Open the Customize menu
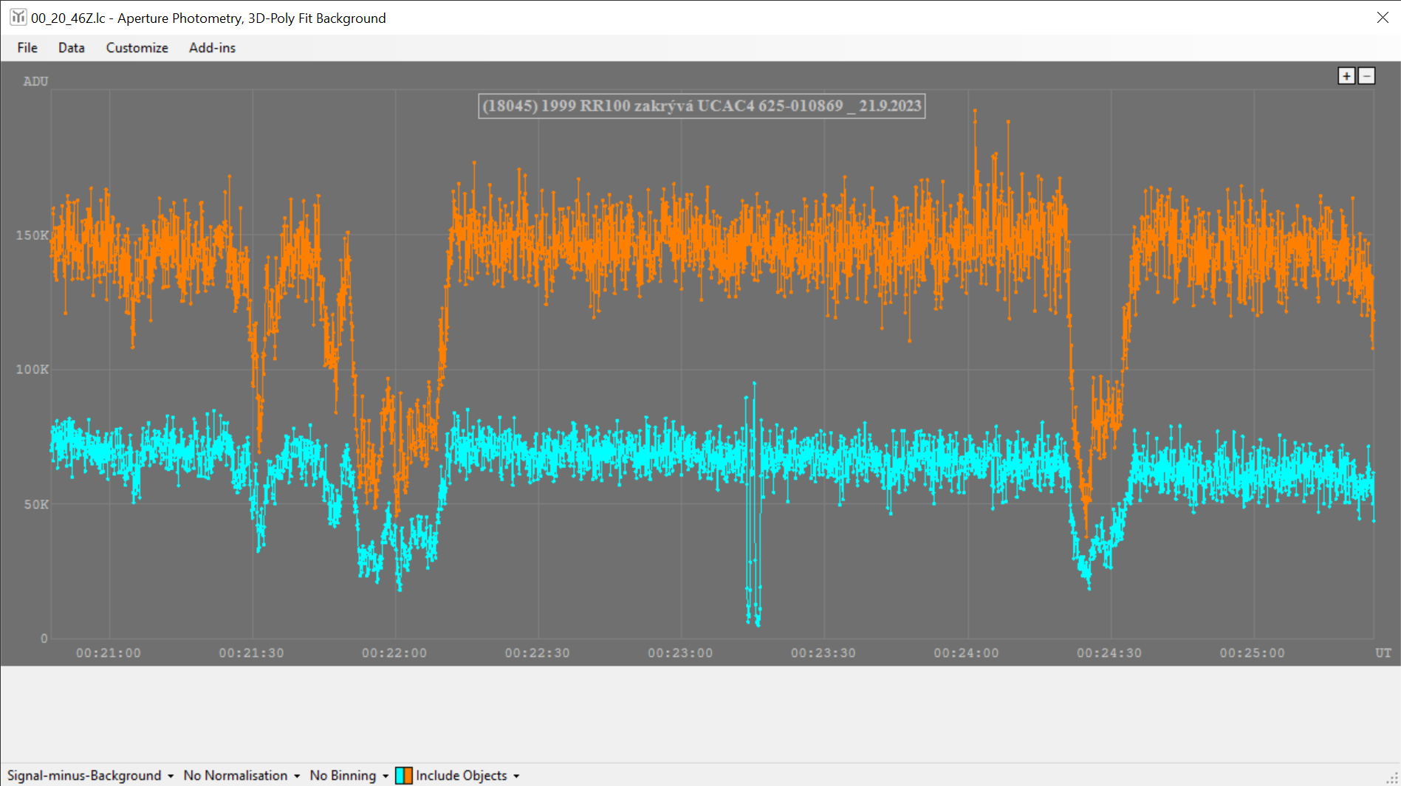 [x=137, y=48]
